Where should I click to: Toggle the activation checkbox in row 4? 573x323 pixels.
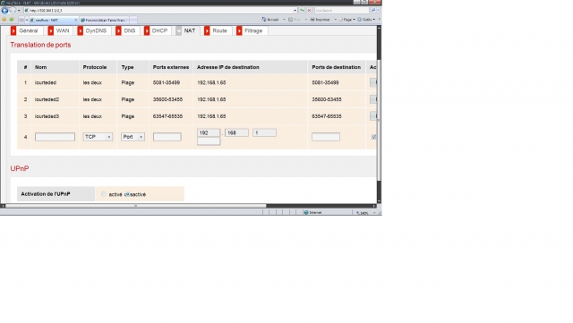(x=373, y=137)
